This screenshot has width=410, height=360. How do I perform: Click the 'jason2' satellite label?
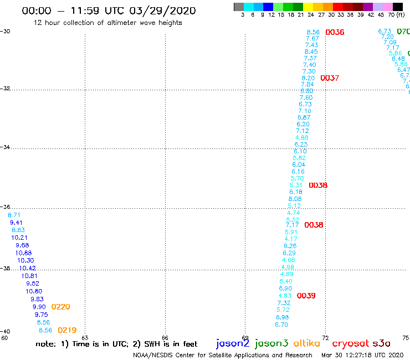[233, 343]
